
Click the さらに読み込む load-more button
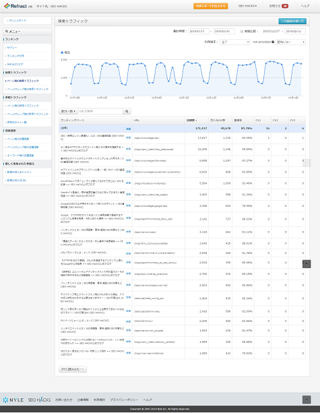(73, 369)
